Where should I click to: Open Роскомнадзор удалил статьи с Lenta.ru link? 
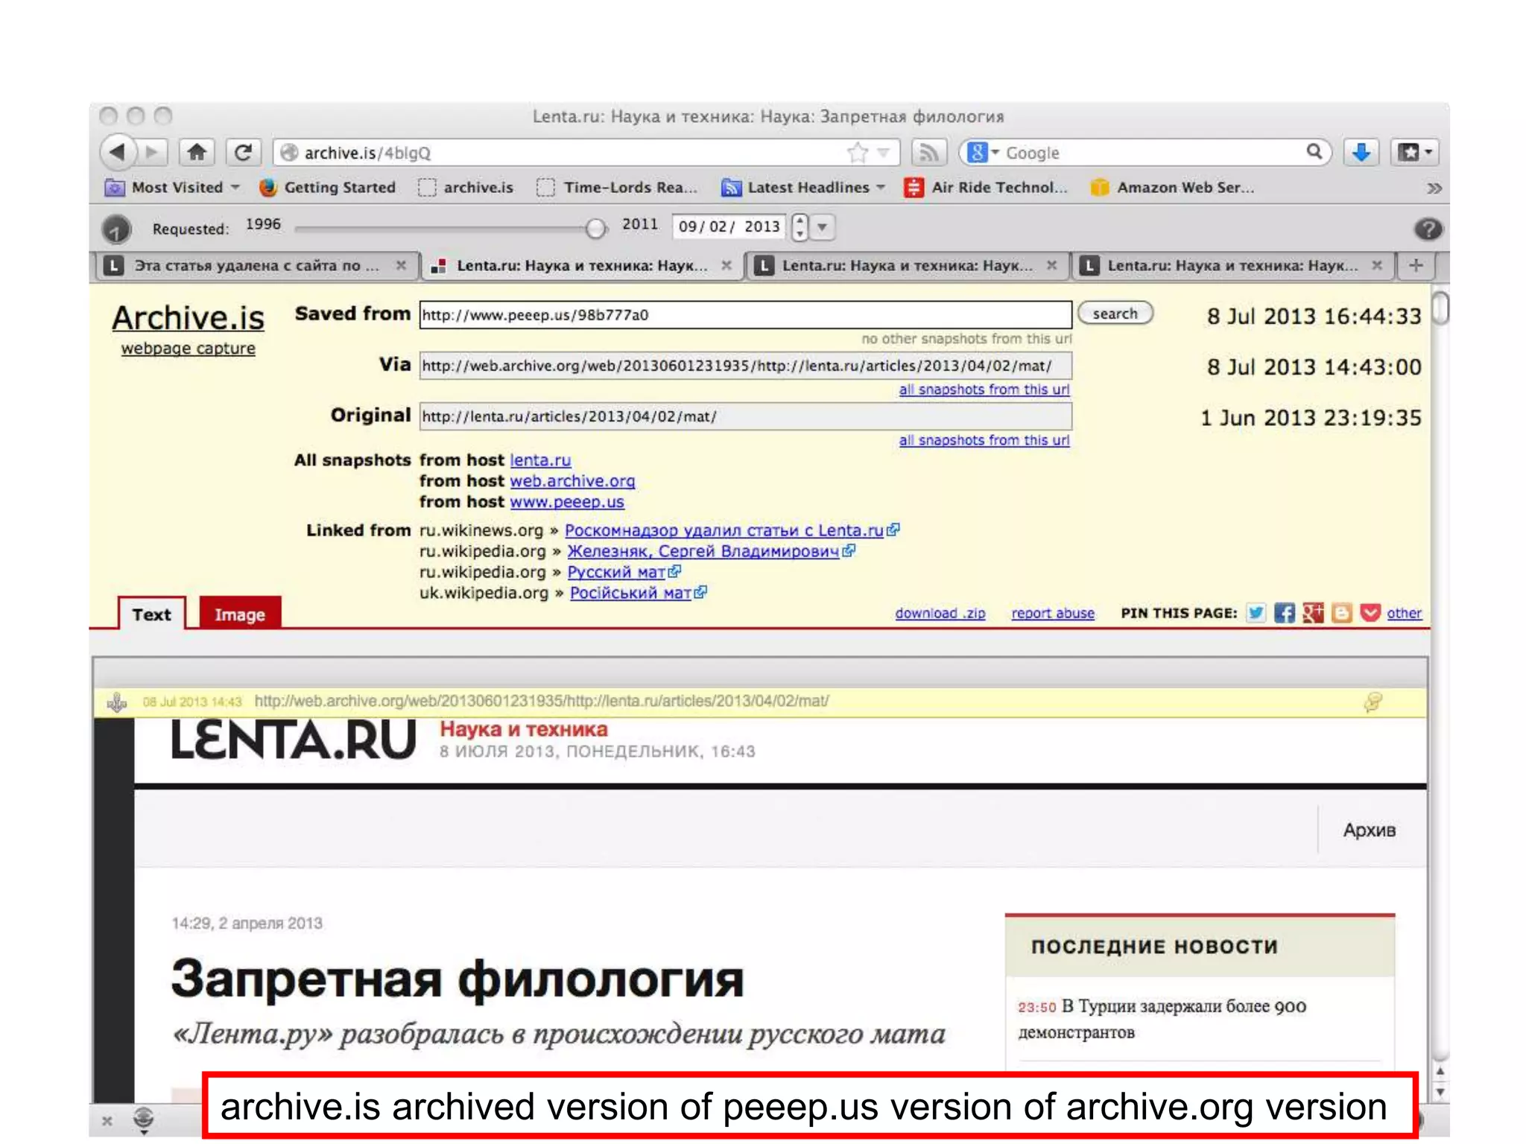724,530
